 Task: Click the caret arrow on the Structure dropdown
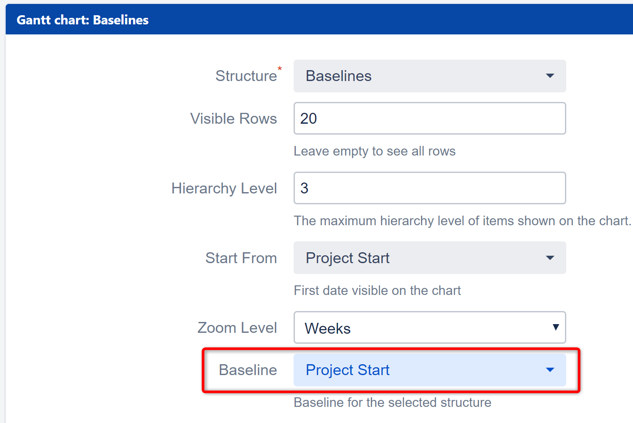pos(550,76)
